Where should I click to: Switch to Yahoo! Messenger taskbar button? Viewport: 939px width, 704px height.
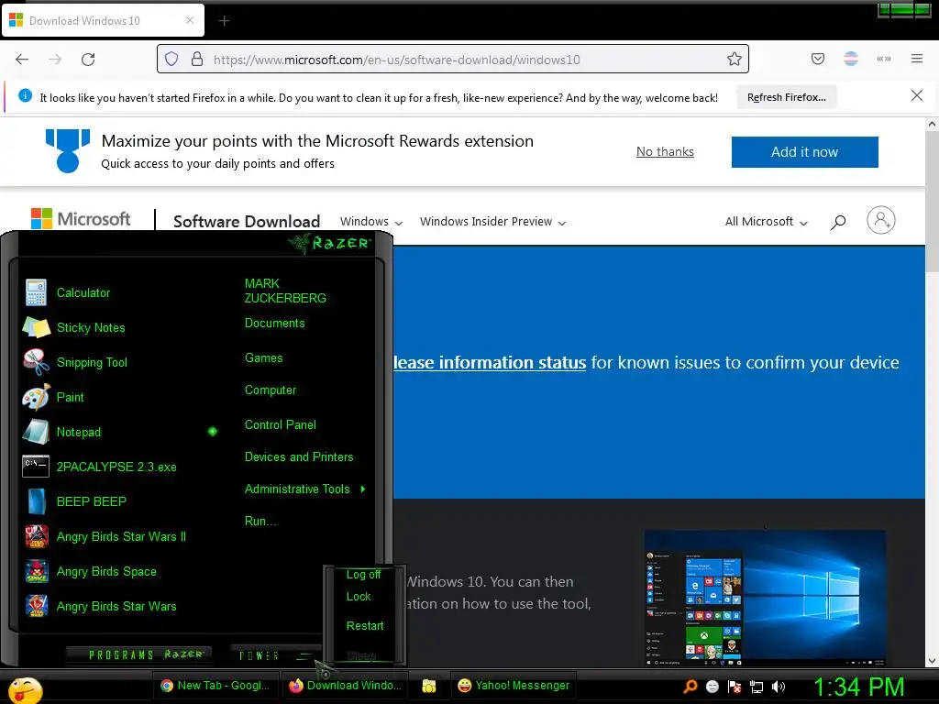(x=514, y=686)
